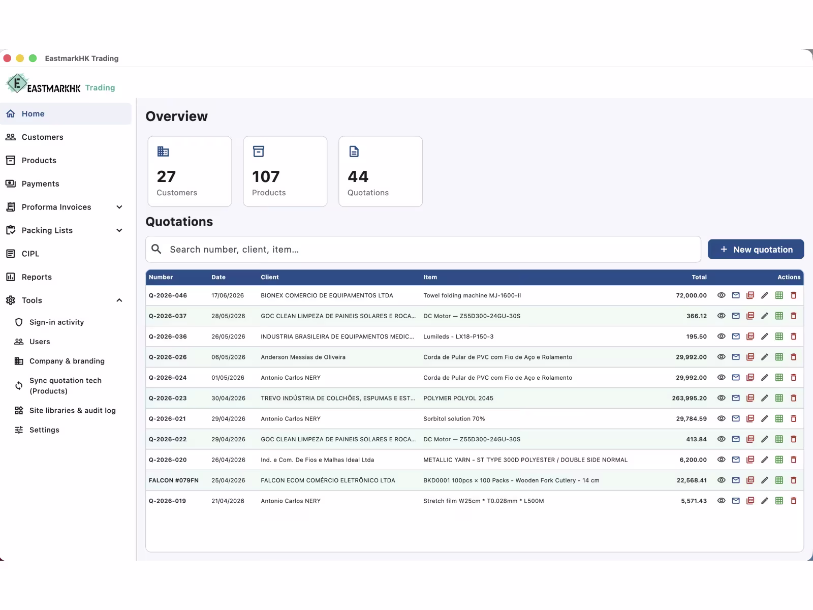Collapse the Tools section chevron
The width and height of the screenshot is (813, 610).
[119, 300]
